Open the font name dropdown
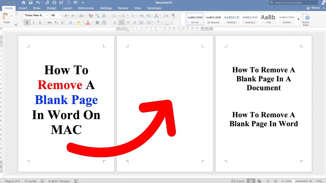This screenshot has width=326, height=183. coord(47,16)
